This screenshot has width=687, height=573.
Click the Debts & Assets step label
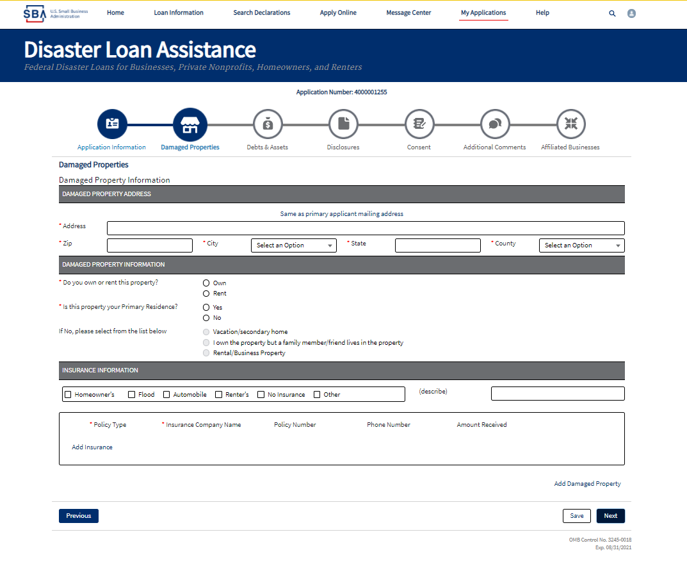pyautogui.click(x=267, y=147)
